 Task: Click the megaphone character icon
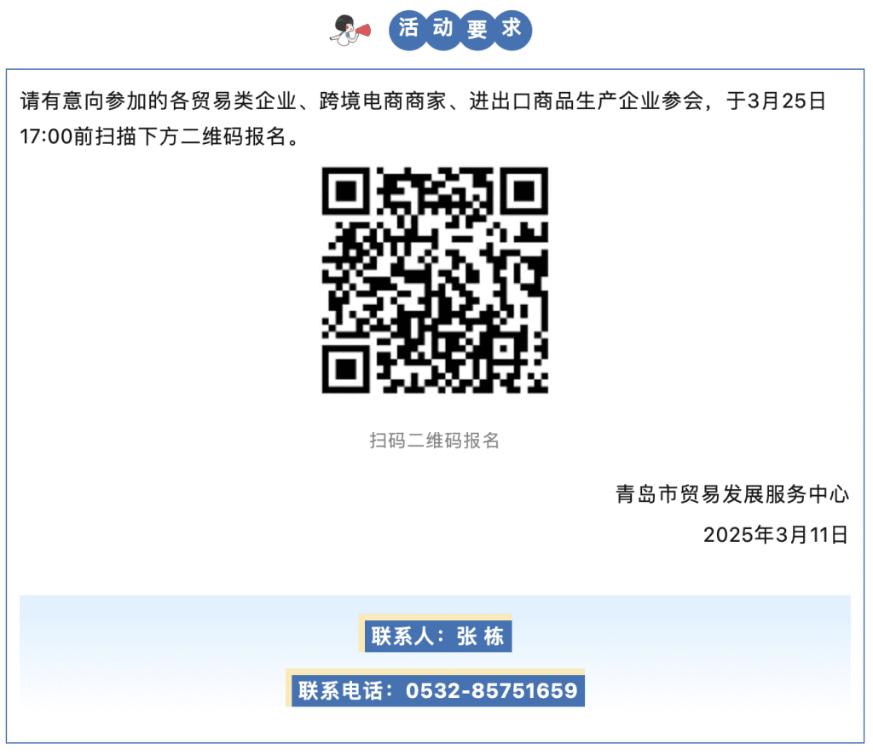[x=350, y=31]
